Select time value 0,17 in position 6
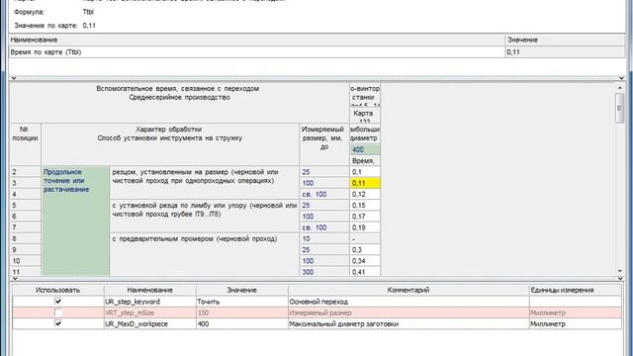 point(365,217)
